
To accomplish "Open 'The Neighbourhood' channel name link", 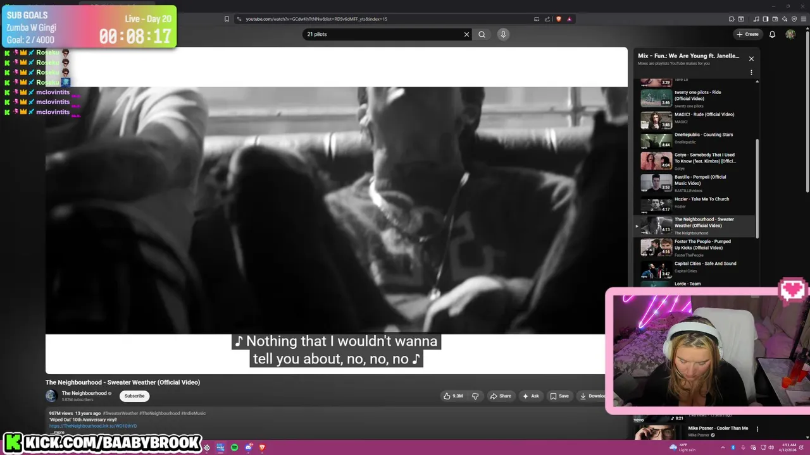I will pyautogui.click(x=84, y=393).
